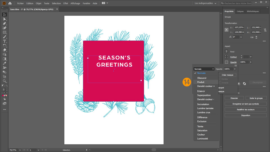
Task: Select the Paintbrush tool
Action: click(x=4, y=37)
